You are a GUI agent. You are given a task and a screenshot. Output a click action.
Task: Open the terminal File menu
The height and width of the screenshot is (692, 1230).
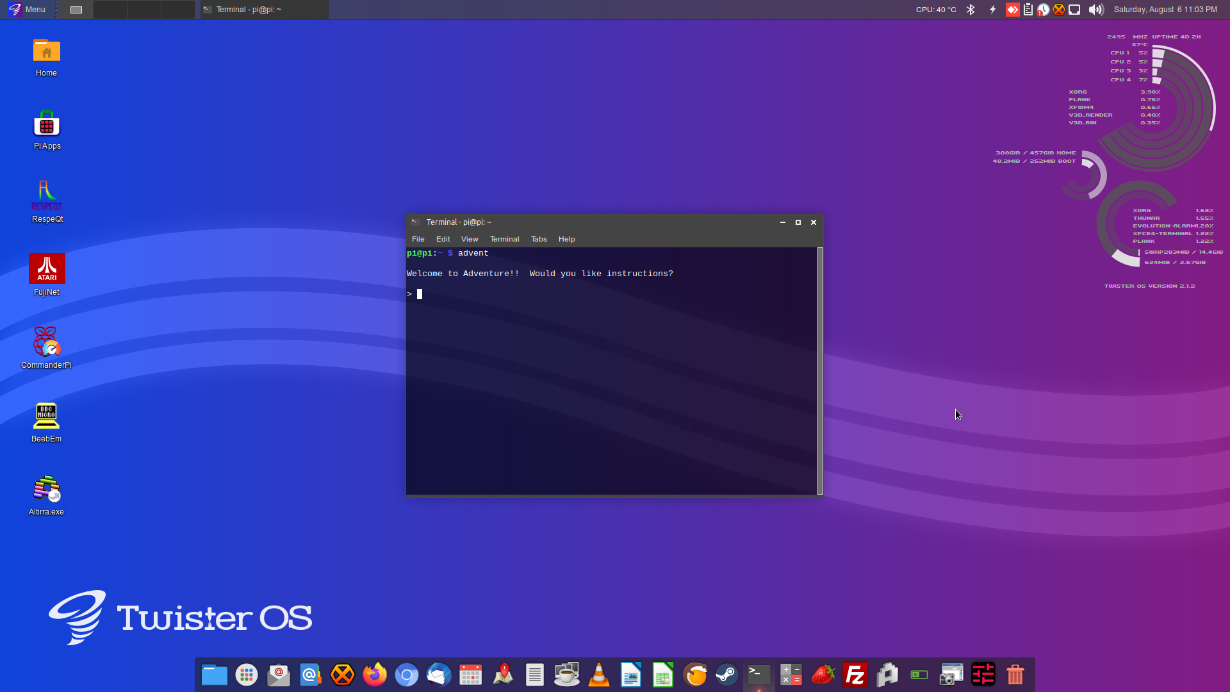click(418, 239)
